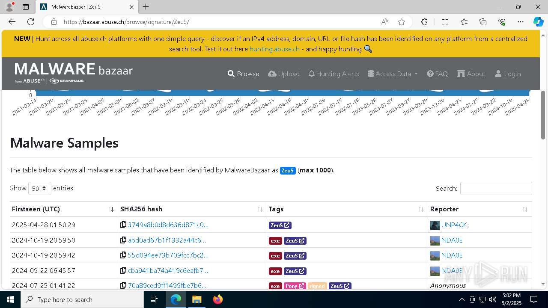Open the Task View icon on the taskbar
The width and height of the screenshot is (548, 308).
154,299
